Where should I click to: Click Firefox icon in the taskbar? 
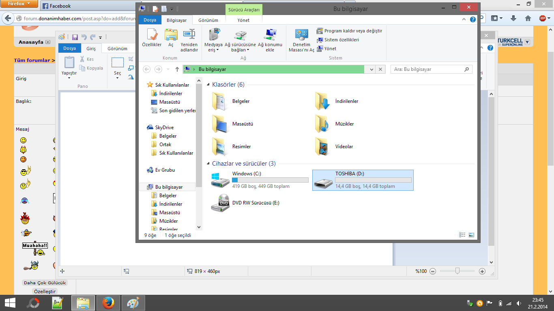click(x=108, y=303)
